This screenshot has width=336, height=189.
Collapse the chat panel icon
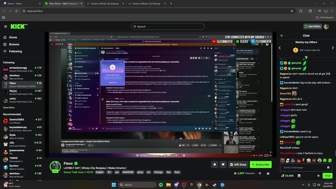[282, 36]
